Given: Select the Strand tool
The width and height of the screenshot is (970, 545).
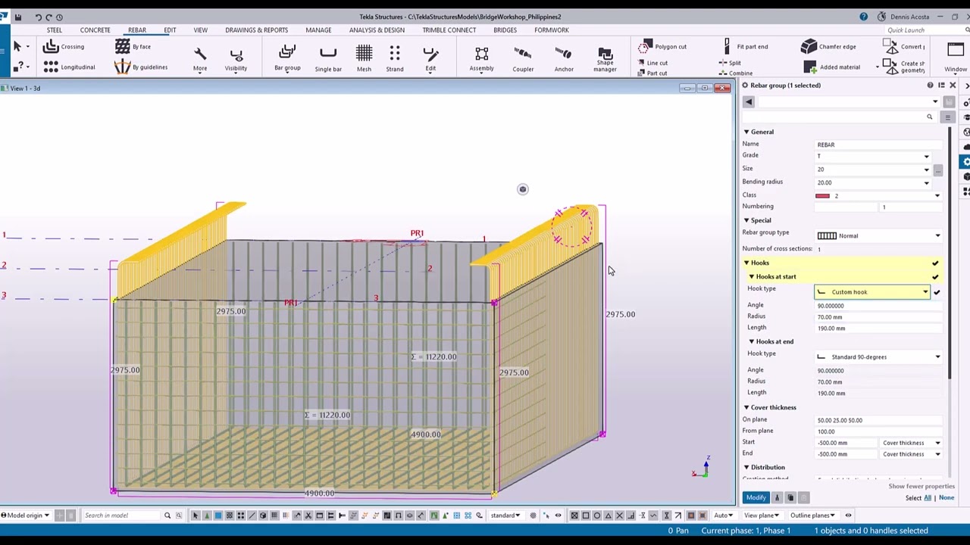Looking at the screenshot, I should click(395, 58).
